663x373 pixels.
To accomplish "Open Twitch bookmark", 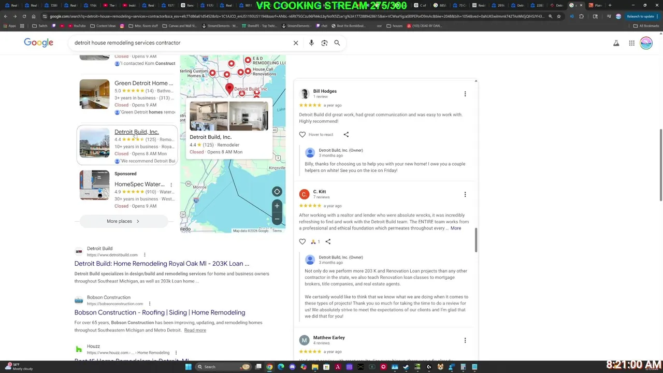I will pos(40,25).
